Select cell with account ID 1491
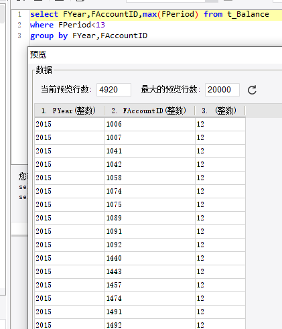282x329 pixels. click(150, 312)
